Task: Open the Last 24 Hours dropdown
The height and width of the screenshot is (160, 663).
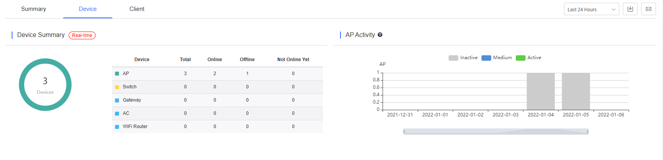Action: tap(591, 9)
